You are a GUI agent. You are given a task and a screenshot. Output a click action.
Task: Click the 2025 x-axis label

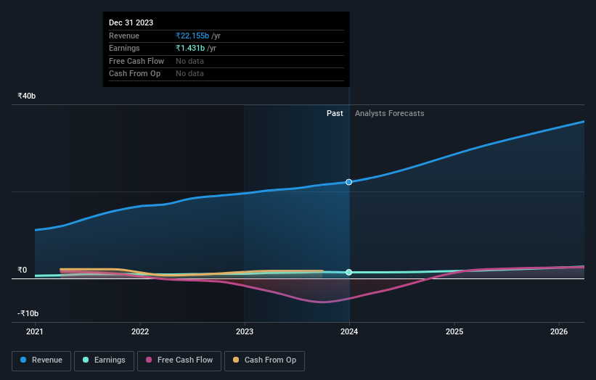[454, 331]
